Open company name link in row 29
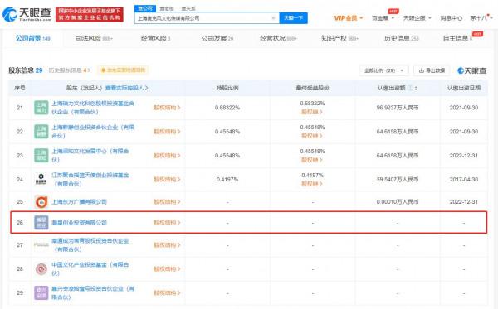 tap(93, 292)
